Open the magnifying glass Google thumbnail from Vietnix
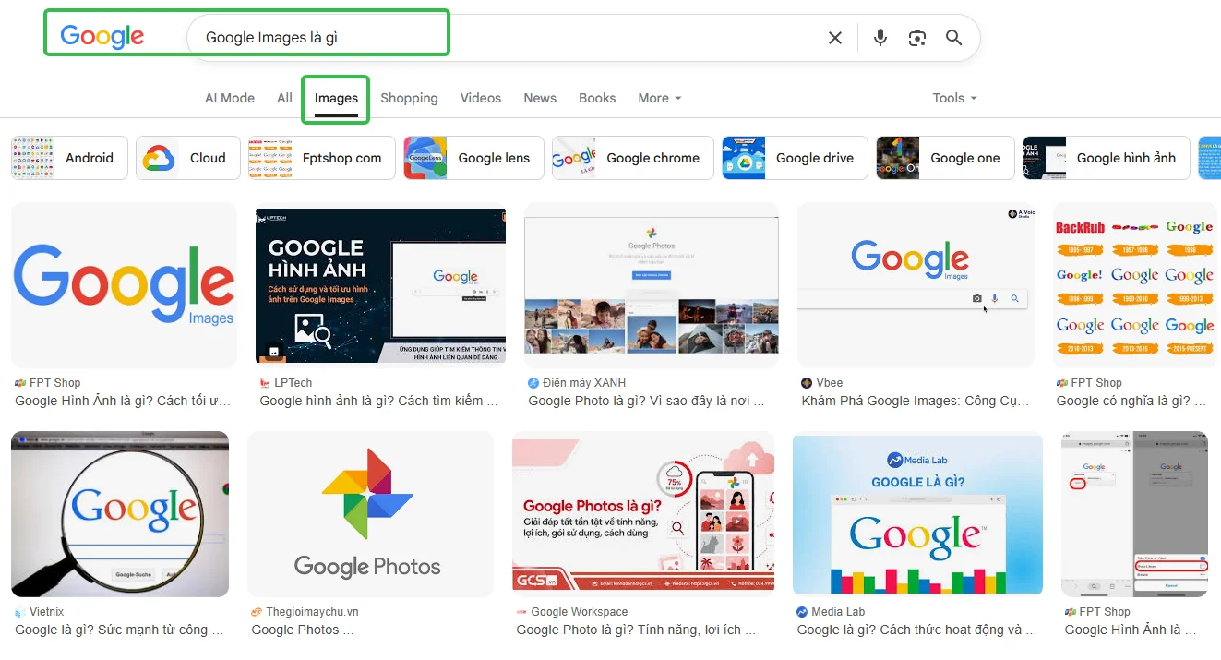This screenshot has height=660, width=1221. 120,514
